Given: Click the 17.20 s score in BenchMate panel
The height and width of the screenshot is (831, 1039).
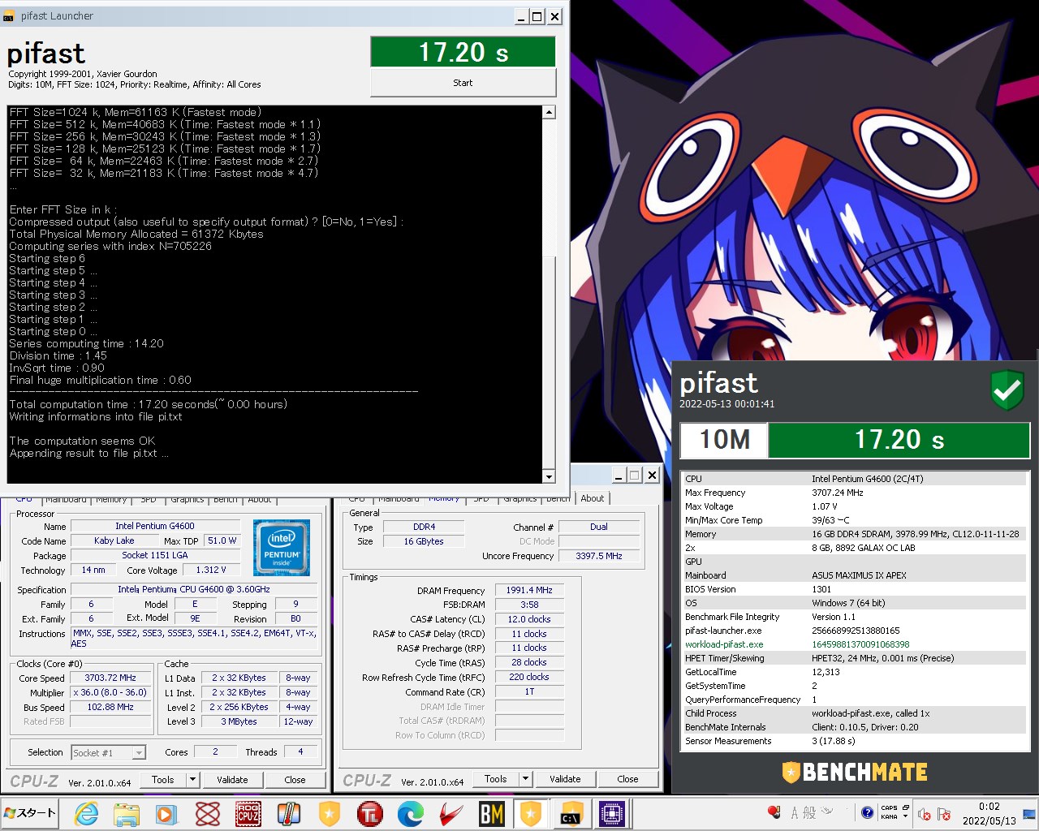Looking at the screenshot, I should pyautogui.click(x=899, y=440).
